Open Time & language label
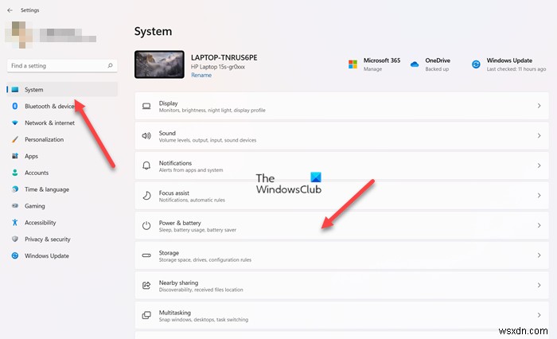 pos(47,189)
